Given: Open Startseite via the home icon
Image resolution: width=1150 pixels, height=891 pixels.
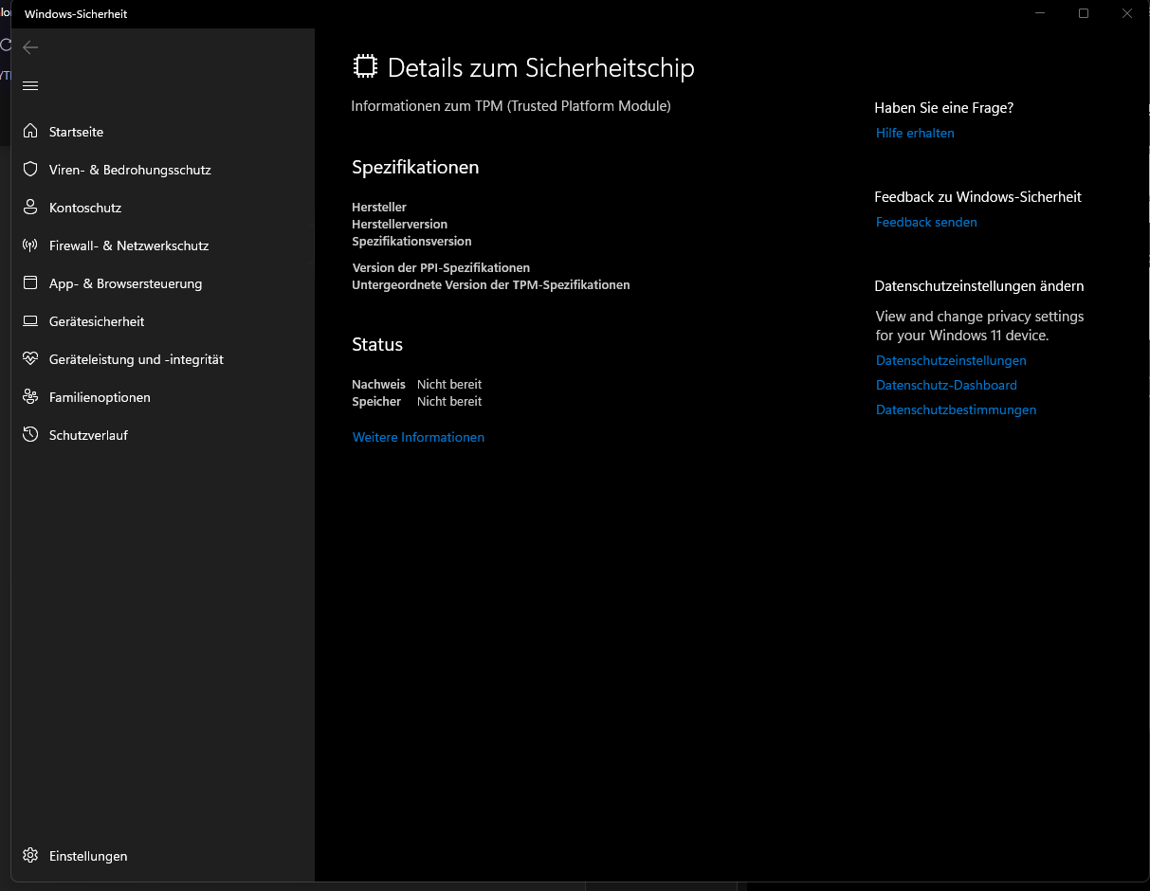Looking at the screenshot, I should pos(30,132).
